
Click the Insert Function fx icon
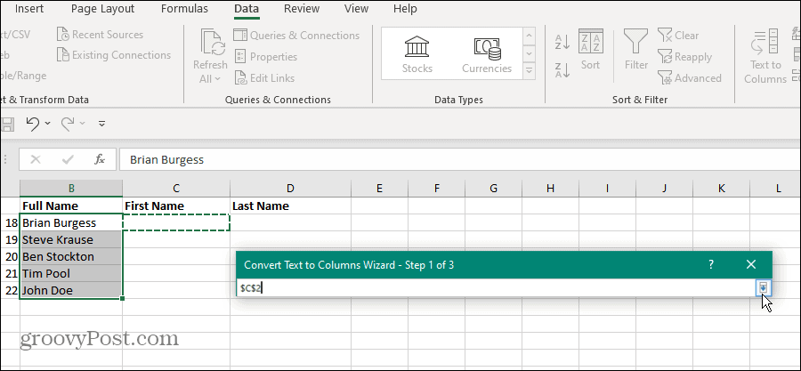point(100,159)
